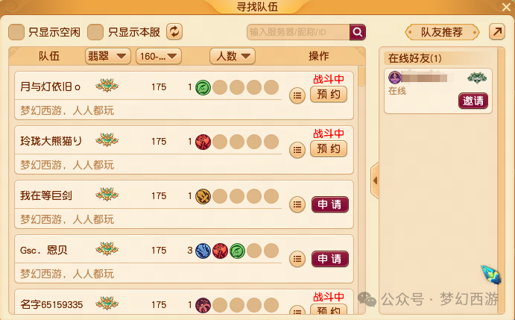Click 邀请 to invite online friend
This screenshot has height=320, width=515.
[473, 101]
